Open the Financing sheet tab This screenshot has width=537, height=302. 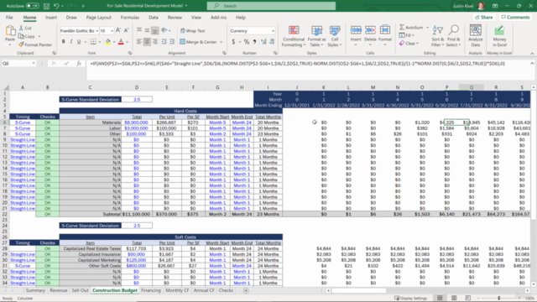click(151, 290)
